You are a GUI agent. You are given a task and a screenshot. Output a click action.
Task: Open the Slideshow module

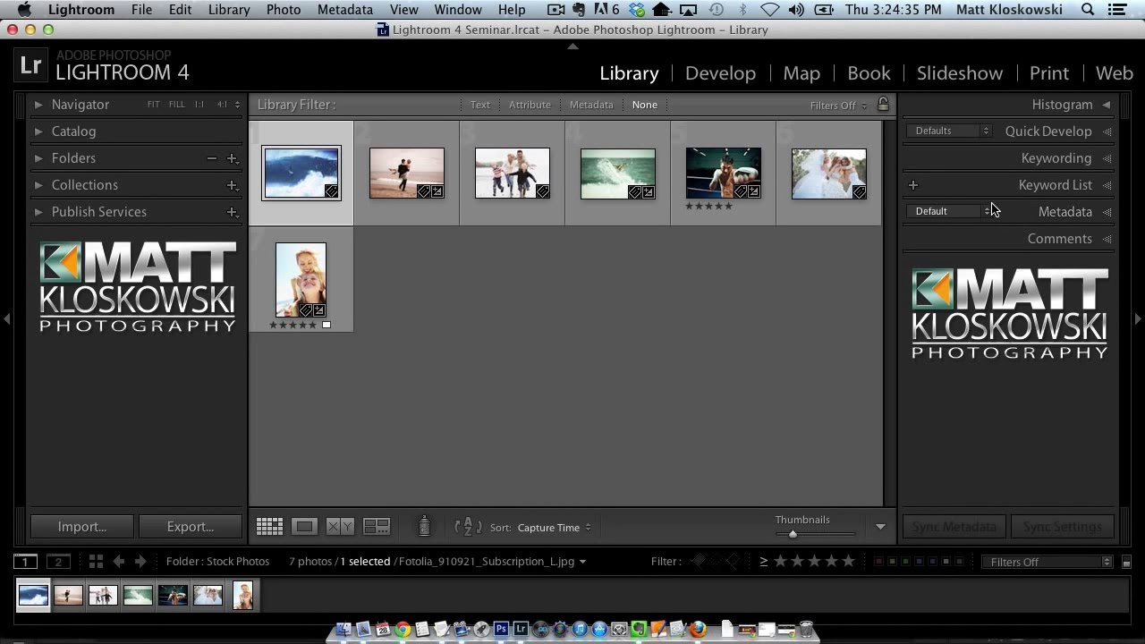[x=960, y=73]
